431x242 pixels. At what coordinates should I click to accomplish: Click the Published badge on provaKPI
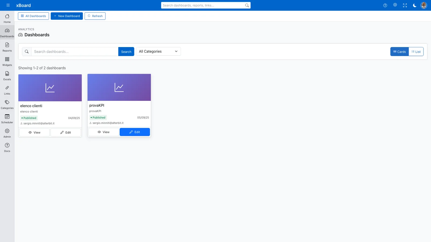point(98,118)
